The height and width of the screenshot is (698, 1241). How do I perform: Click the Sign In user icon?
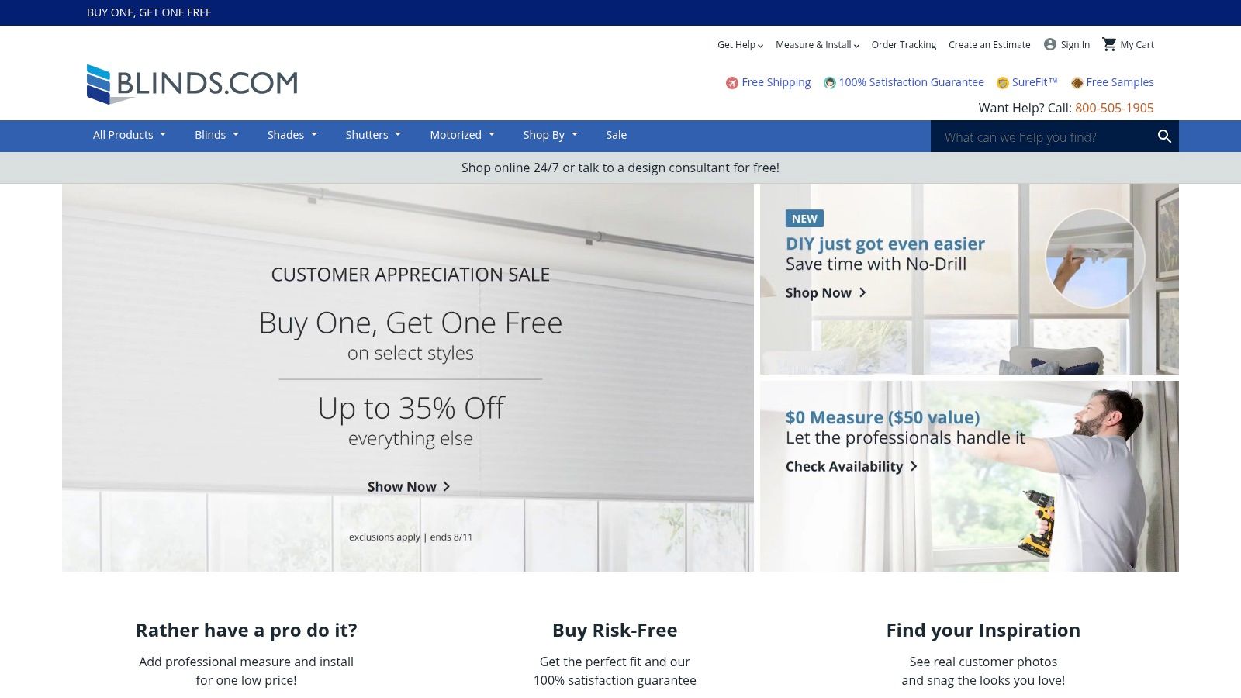click(1050, 44)
